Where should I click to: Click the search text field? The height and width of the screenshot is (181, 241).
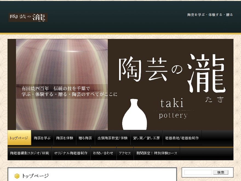[198, 172]
